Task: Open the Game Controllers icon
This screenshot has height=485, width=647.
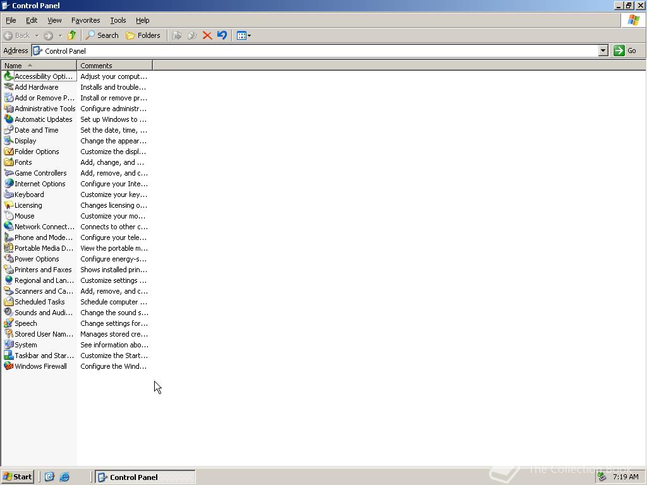Action: click(x=9, y=173)
